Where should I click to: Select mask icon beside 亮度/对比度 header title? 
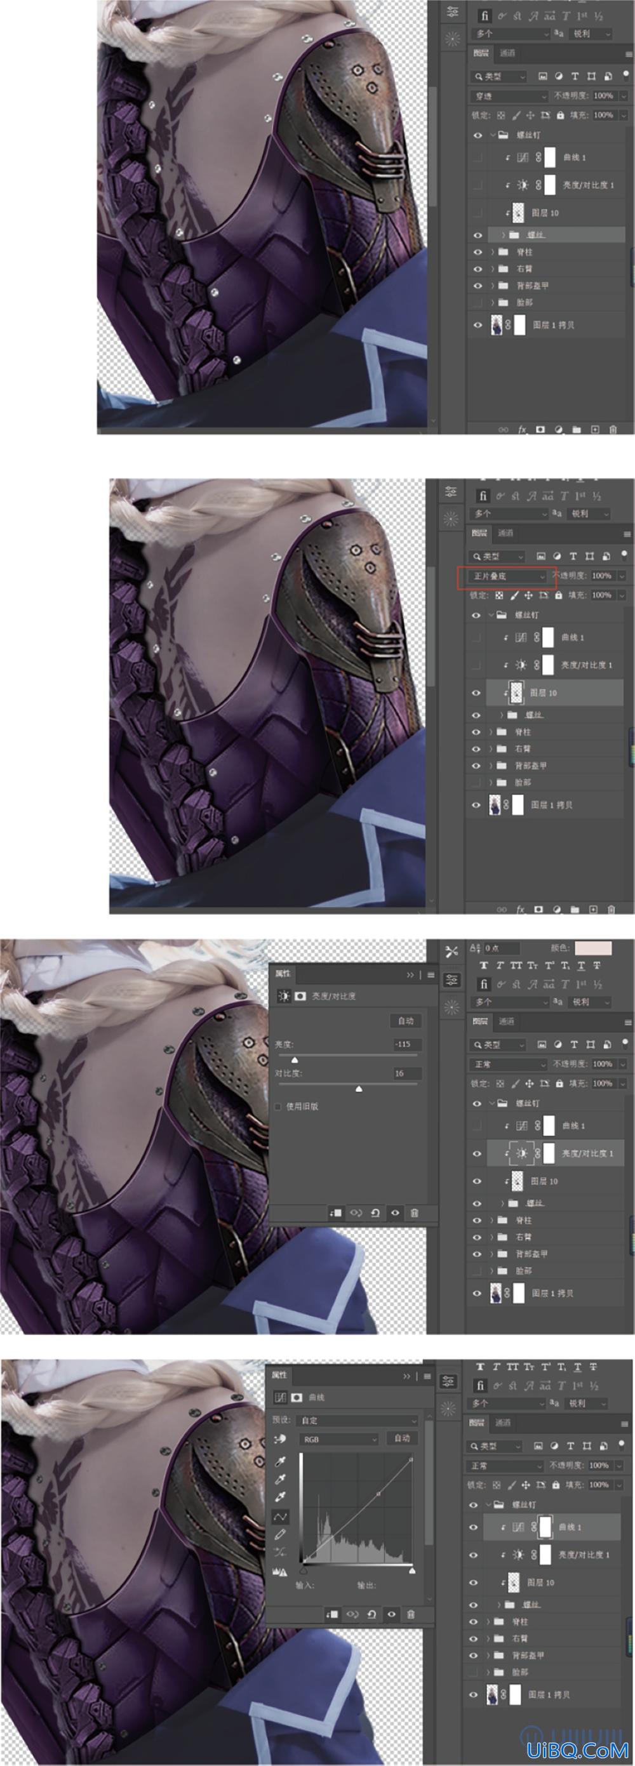pyautogui.click(x=300, y=995)
